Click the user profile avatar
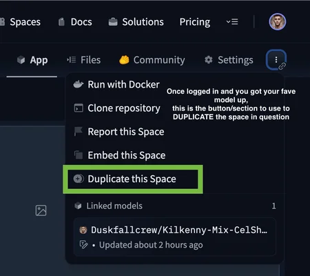Screen dimensions: 310x276 (278, 22)
